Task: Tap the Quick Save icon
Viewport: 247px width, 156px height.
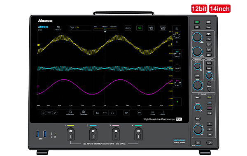Action: [84, 112]
